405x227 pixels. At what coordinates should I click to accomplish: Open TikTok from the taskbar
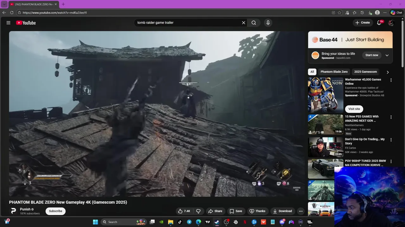(180, 222)
